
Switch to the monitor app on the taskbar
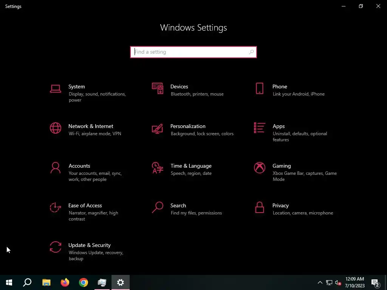coord(102,282)
